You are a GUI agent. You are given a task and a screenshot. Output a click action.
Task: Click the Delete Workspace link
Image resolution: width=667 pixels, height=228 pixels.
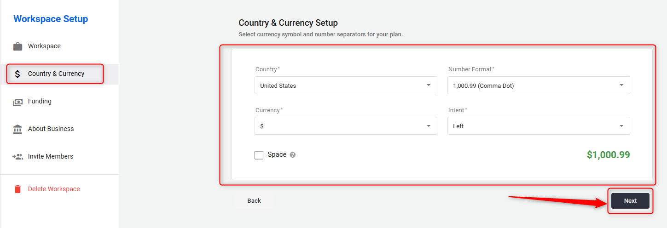(54, 189)
